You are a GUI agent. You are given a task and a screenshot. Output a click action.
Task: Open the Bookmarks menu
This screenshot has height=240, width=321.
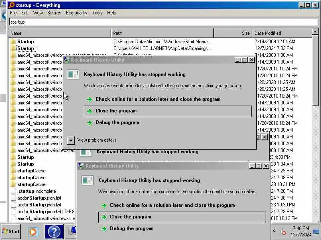click(76, 13)
